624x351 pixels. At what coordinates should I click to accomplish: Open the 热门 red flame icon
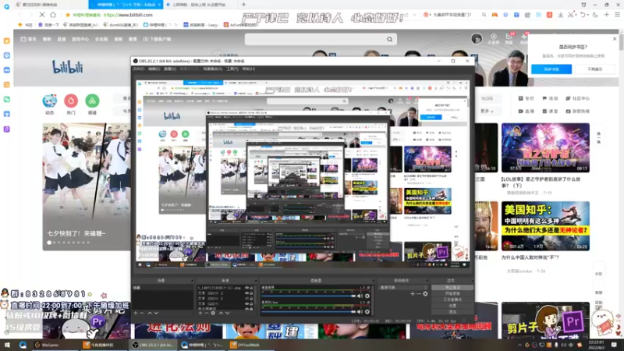(x=71, y=101)
